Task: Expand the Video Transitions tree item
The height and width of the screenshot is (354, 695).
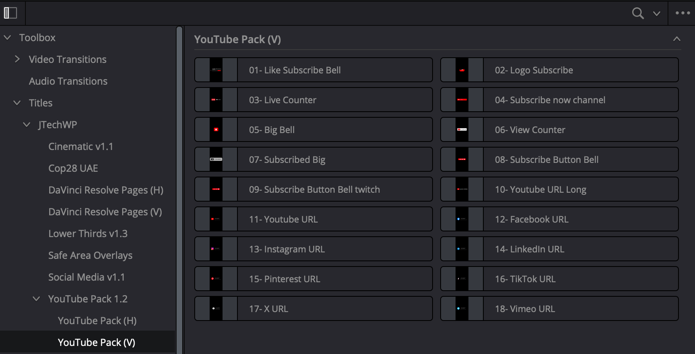Action: (x=17, y=59)
